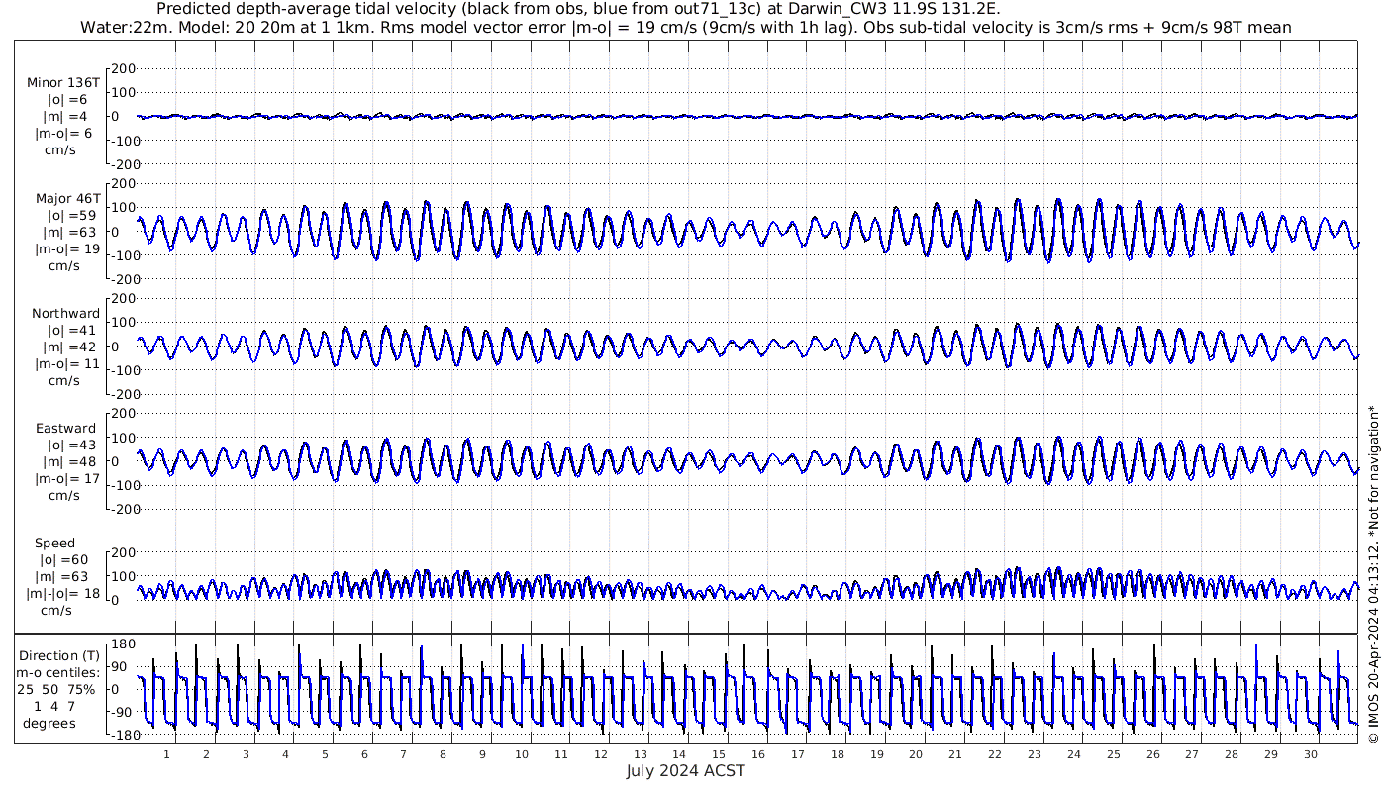The image size is (1386, 792).
Task: Click day '20' on the date axis
Action: pyautogui.click(x=917, y=754)
